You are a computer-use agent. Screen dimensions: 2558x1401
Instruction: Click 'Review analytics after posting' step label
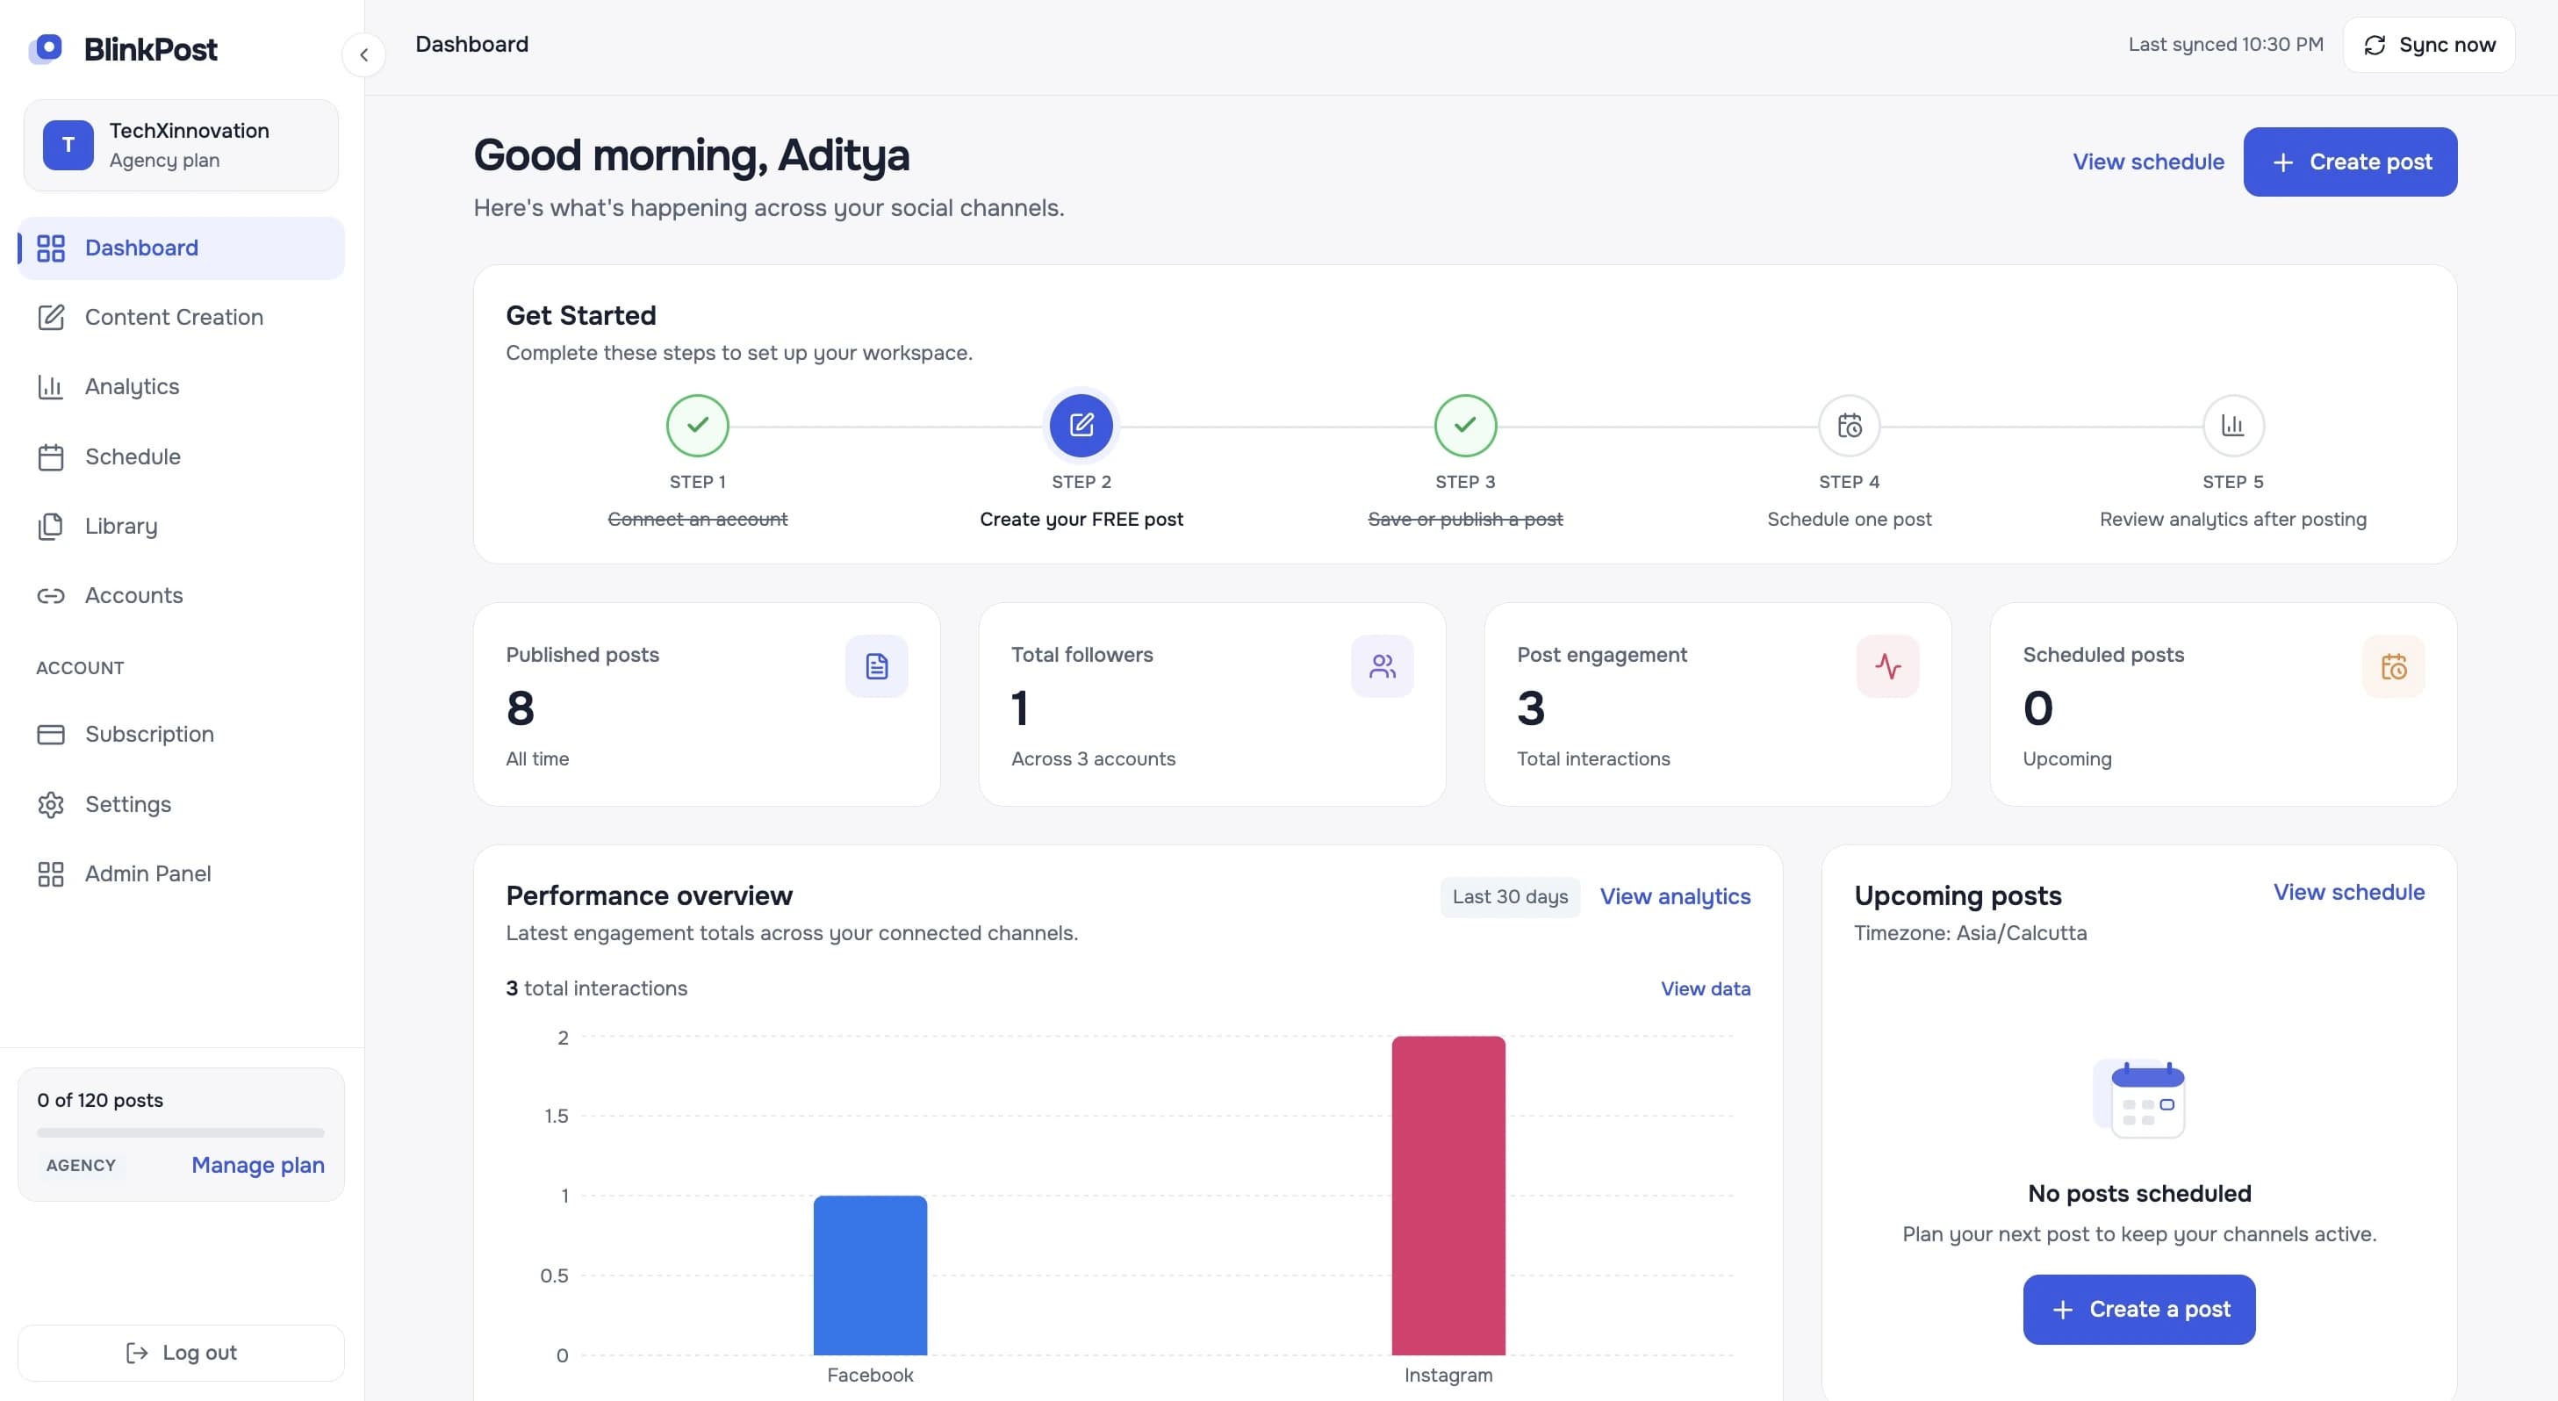coord(2232,520)
